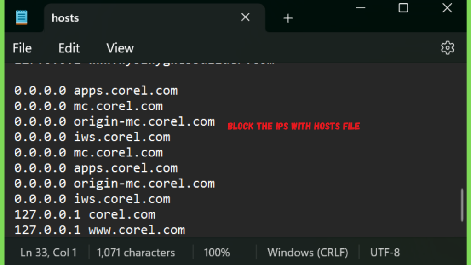The image size is (471, 265).
Task: Click the 0.0.0.0 origin-mc.corel.com first entry
Action: click(x=115, y=121)
